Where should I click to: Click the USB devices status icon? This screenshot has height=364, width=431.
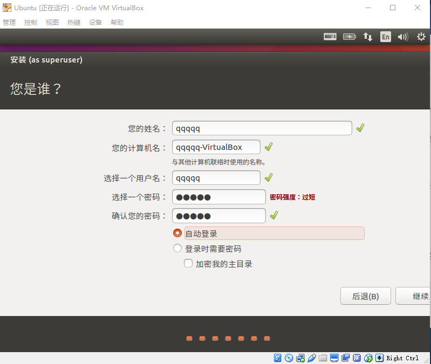(312, 358)
